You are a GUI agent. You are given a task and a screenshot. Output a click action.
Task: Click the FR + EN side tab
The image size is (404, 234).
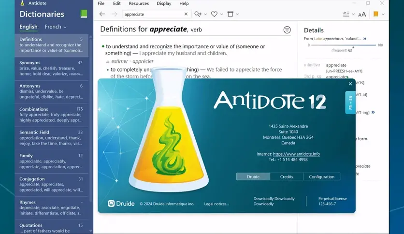[350, 102]
